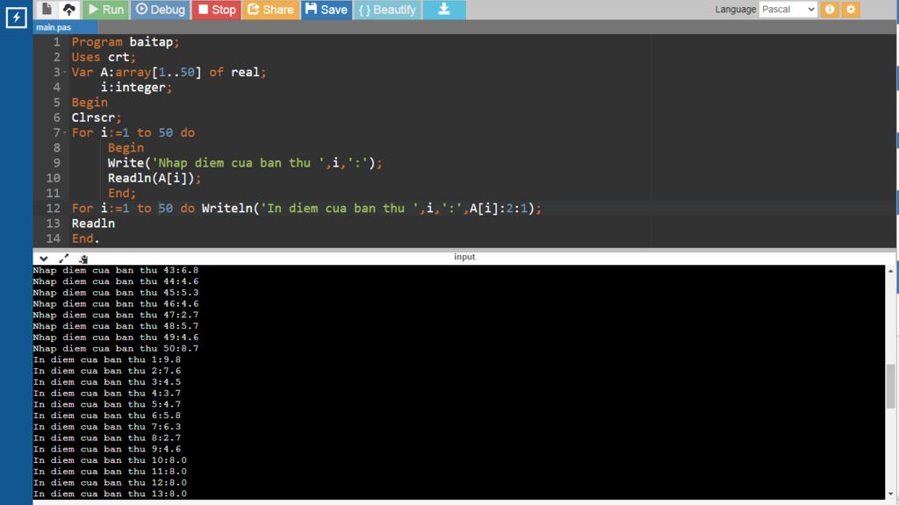Screen dimensions: 899x505
Task: Click the 'Readln(A[i]);' statement
Action: pyautogui.click(x=155, y=178)
